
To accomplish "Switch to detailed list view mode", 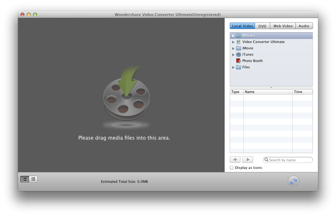I will coord(25,179).
